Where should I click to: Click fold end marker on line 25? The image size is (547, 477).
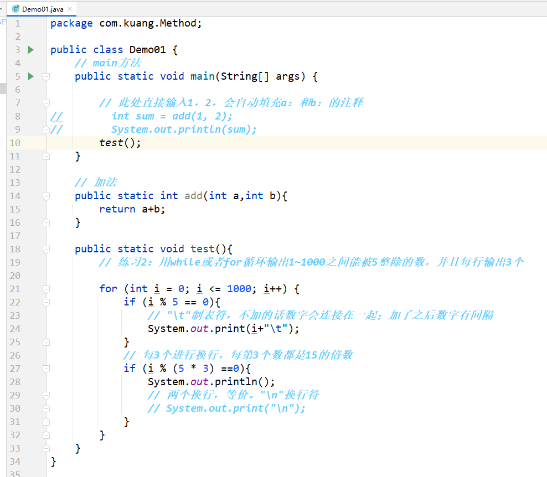click(46, 342)
